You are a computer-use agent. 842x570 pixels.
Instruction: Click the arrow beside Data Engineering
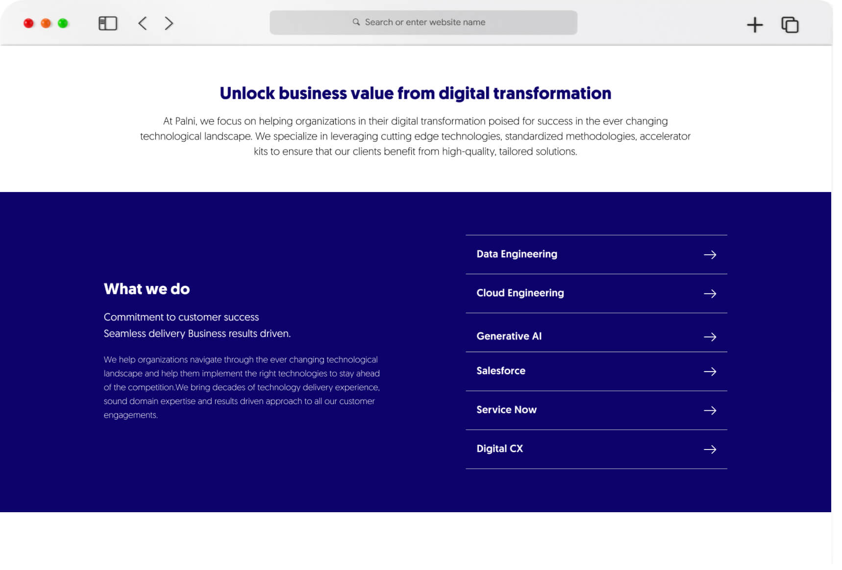(710, 255)
